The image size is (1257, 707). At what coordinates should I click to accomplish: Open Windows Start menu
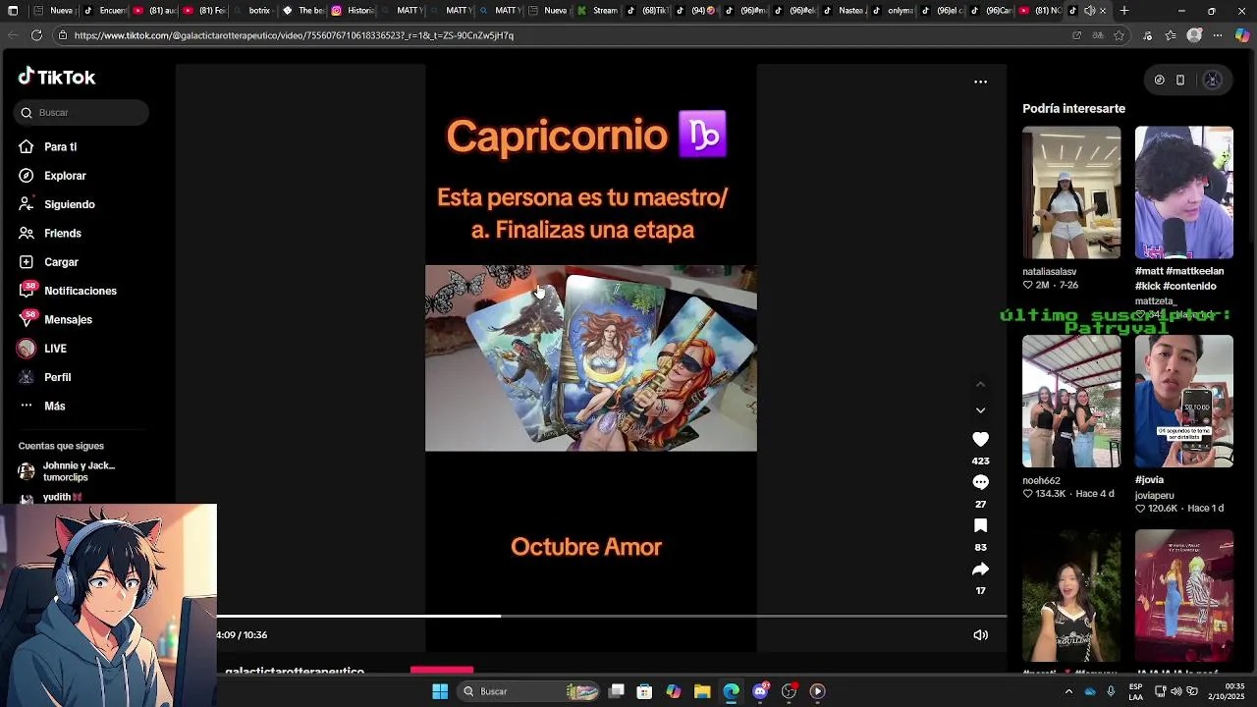tap(440, 691)
